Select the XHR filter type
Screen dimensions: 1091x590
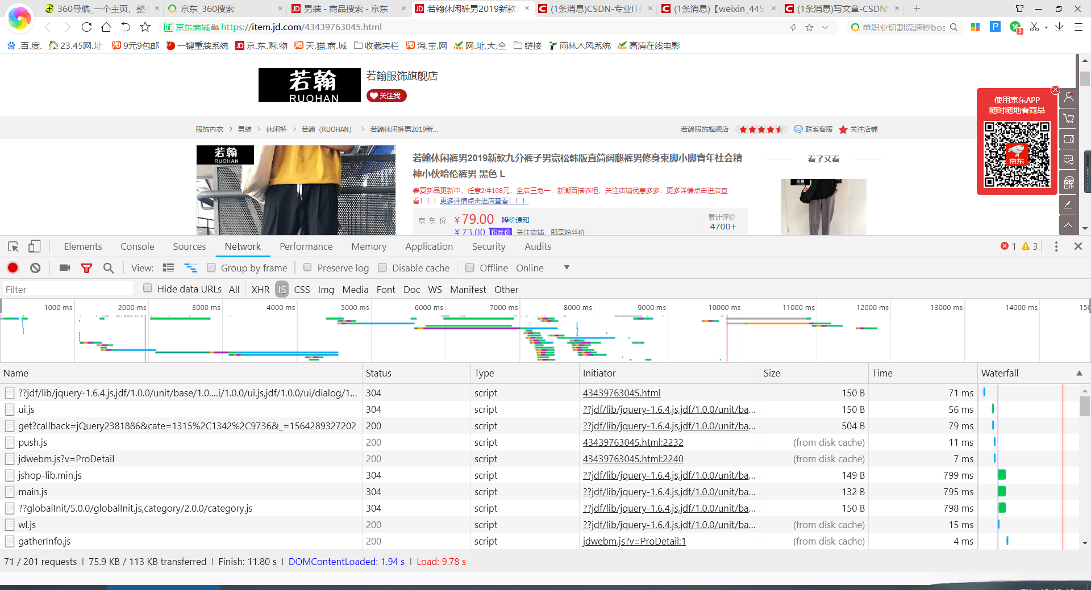pyautogui.click(x=260, y=290)
